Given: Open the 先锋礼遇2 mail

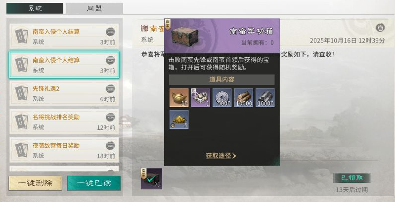Looking at the screenshot, I should 64,93.
